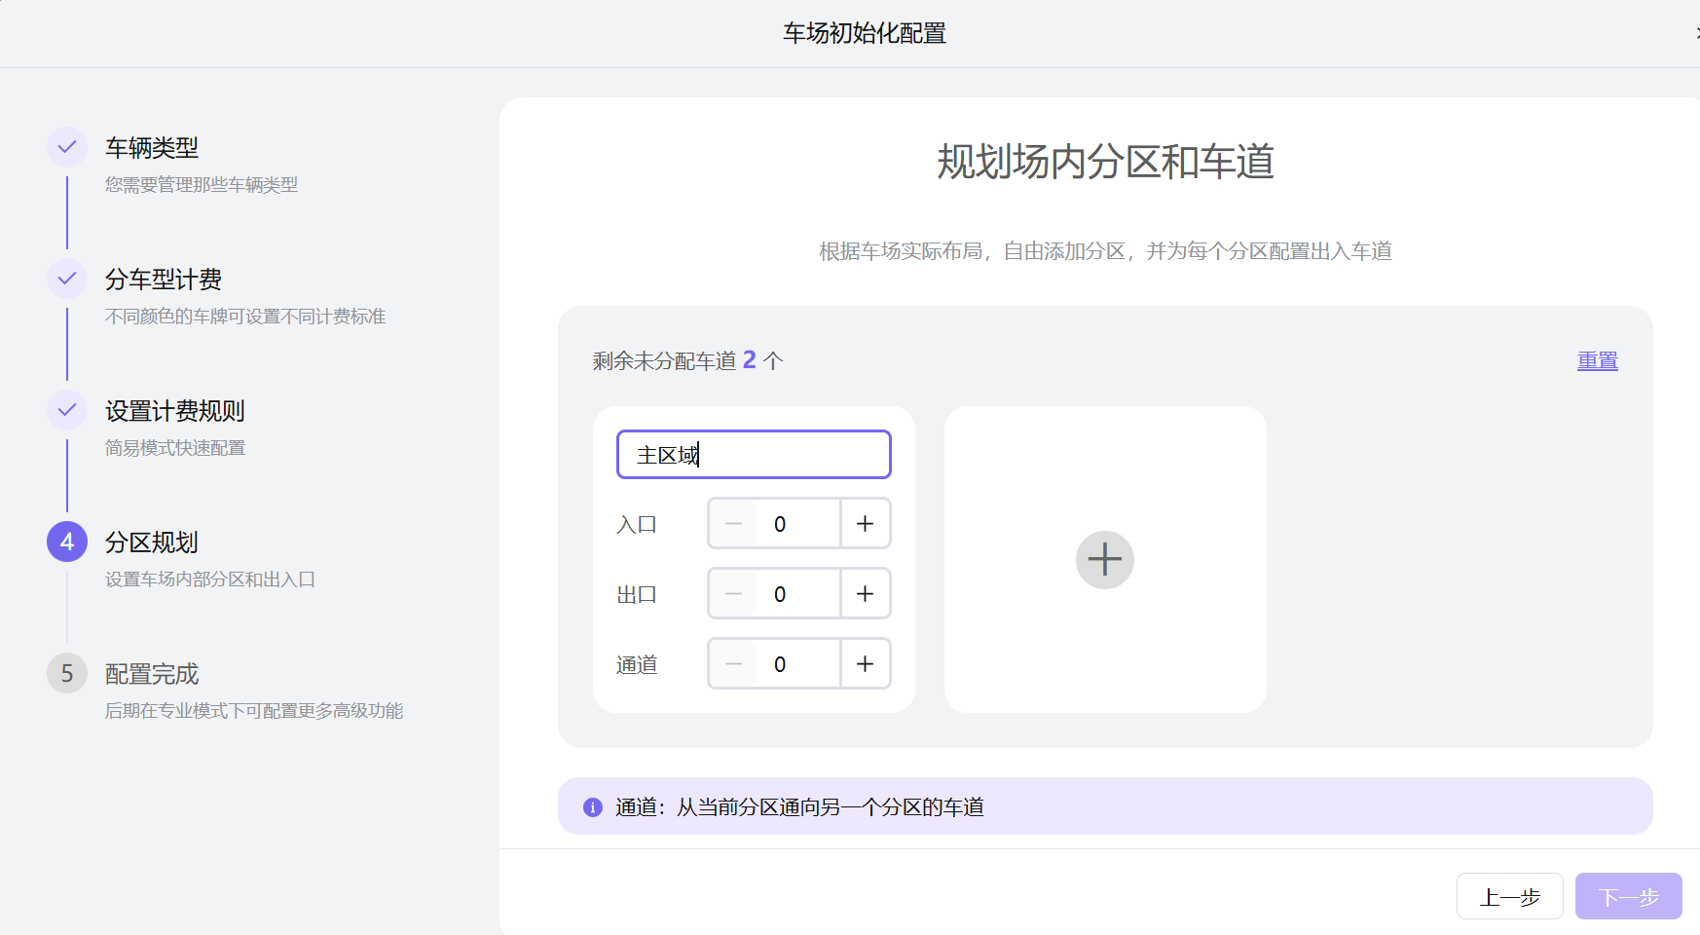Click the 主区域 partition name input

point(753,454)
